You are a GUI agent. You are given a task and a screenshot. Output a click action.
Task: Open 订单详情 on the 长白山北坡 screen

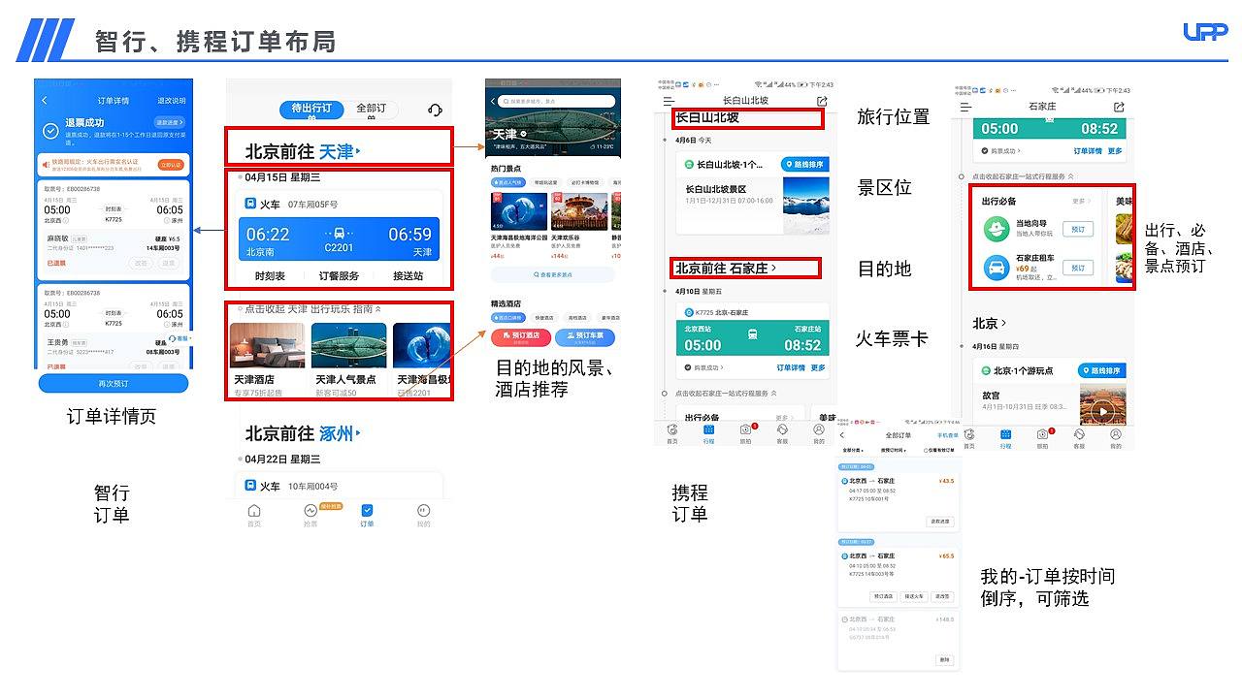[x=791, y=368]
